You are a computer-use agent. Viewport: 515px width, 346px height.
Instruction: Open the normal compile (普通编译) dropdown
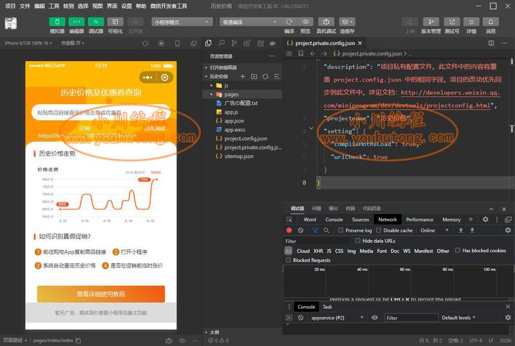[x=250, y=22]
